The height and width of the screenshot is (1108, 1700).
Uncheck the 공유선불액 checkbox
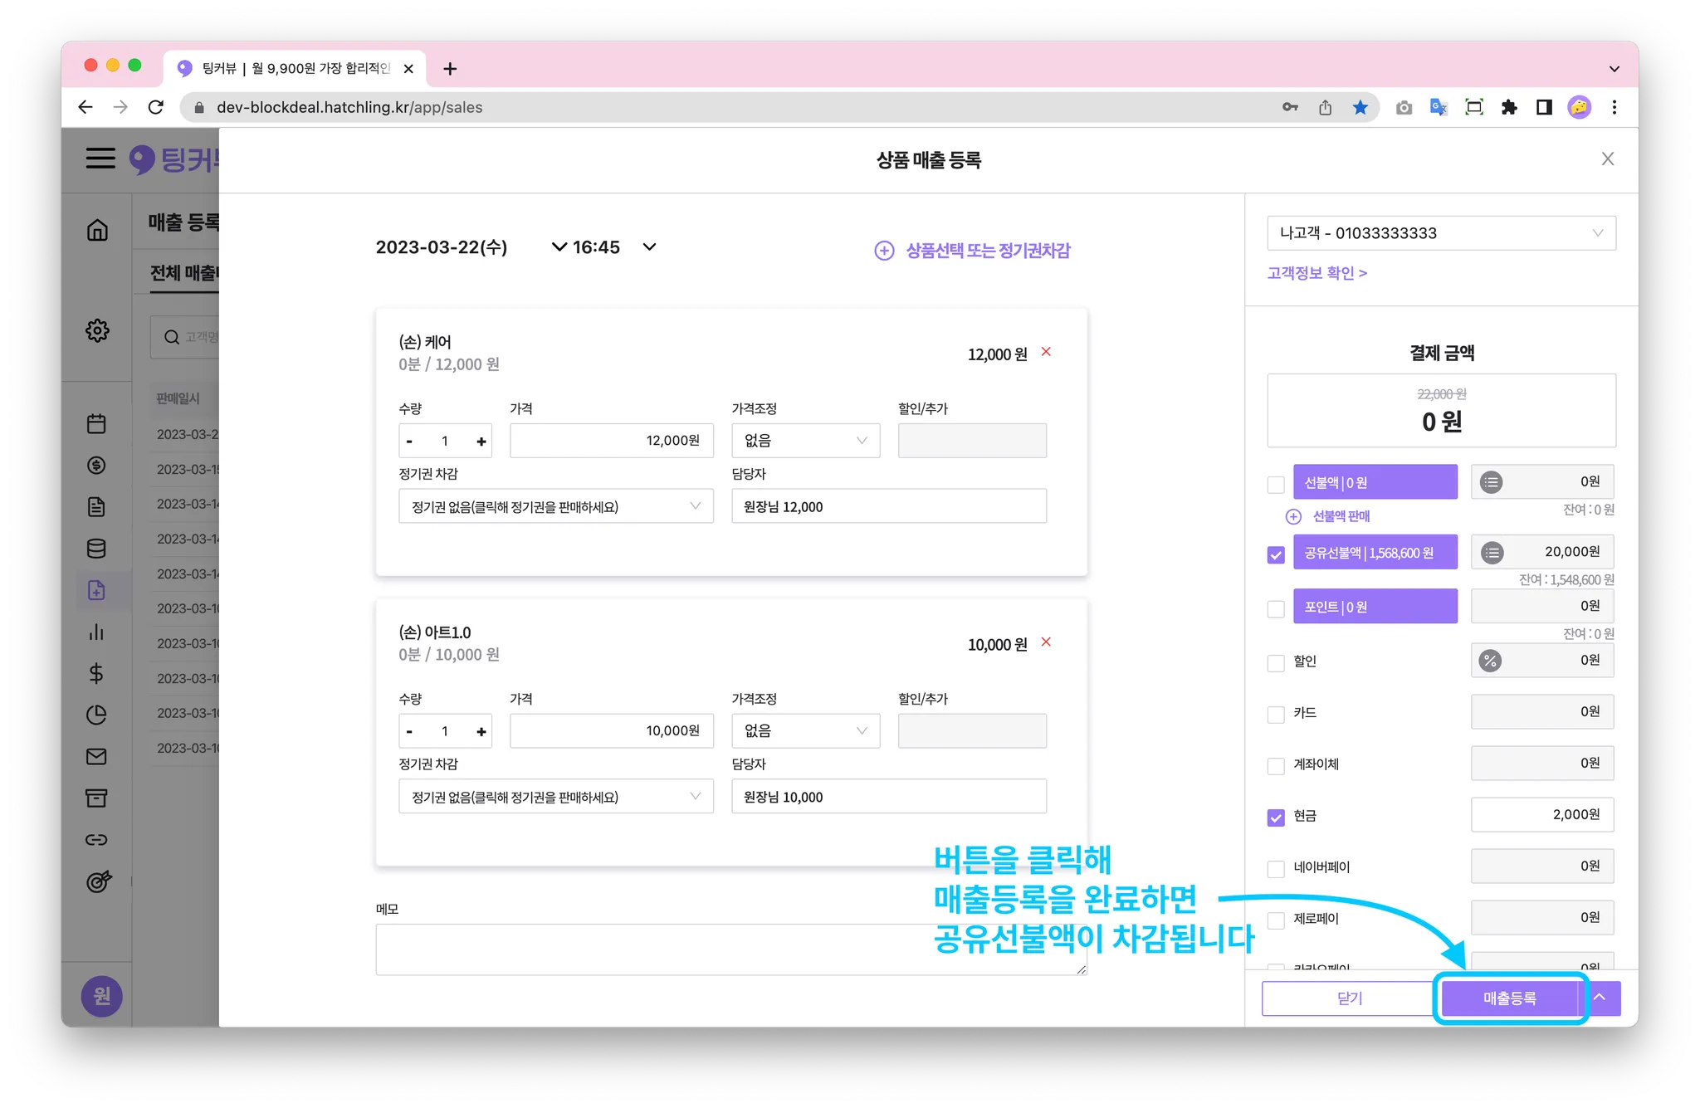pyautogui.click(x=1276, y=555)
